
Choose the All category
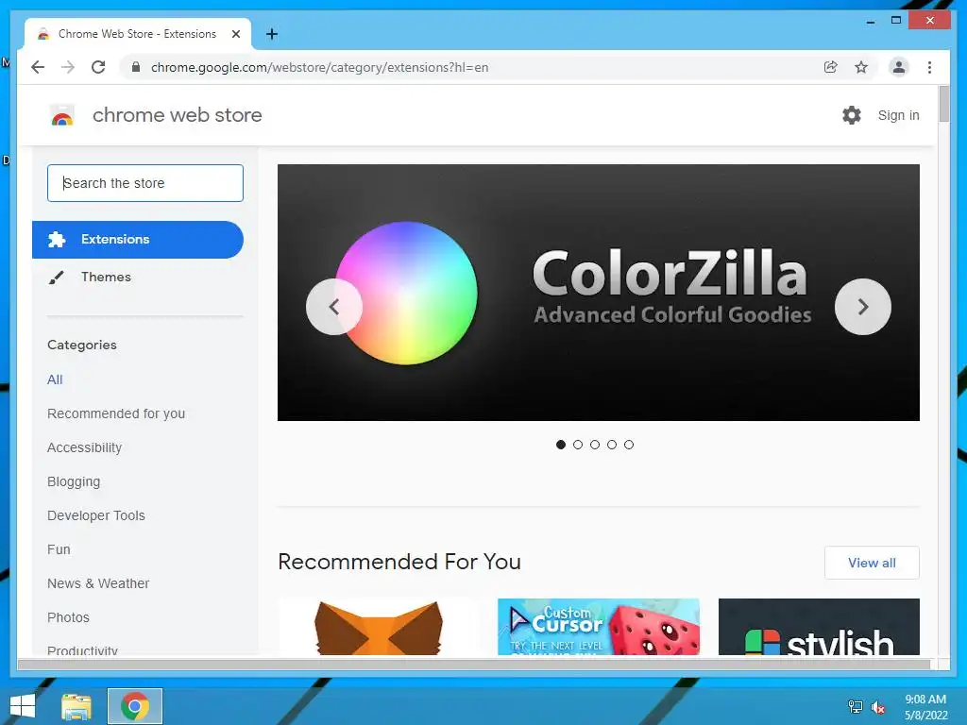pyautogui.click(x=55, y=379)
